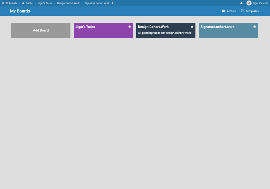
Task: Open the member menu via the JP avatar
Action: click(x=249, y=3)
